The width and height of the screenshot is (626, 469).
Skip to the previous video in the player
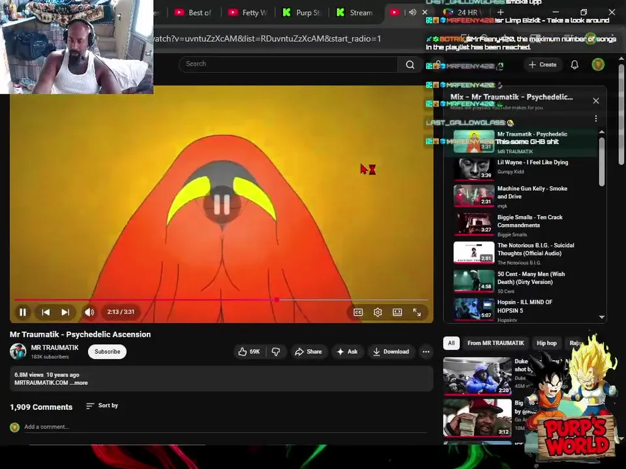[46, 312]
